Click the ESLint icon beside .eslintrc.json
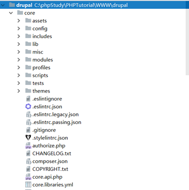The image size is (189, 190). click(28, 107)
